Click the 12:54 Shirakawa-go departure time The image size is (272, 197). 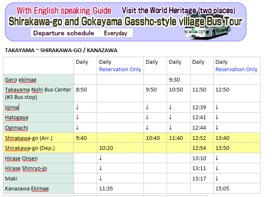tap(199, 148)
